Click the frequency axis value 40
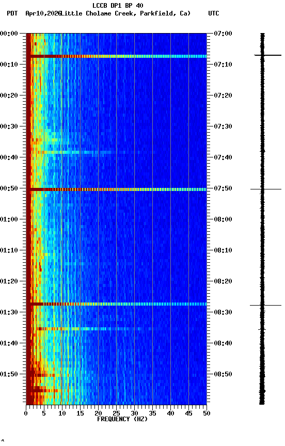The image size is (285, 446). 170,413
